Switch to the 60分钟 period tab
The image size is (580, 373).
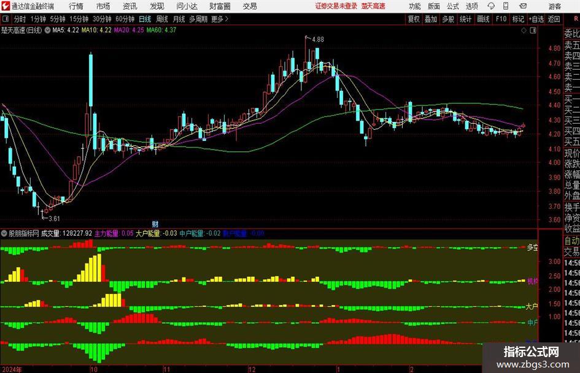click(125, 19)
